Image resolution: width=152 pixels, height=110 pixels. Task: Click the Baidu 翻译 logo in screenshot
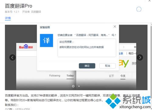26,47
